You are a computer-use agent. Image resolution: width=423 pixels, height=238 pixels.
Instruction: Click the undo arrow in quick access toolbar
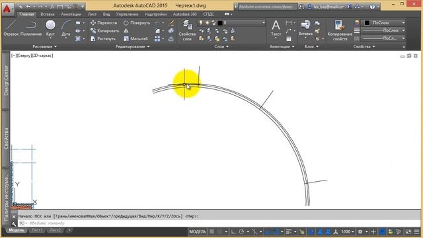(x=28, y=7)
